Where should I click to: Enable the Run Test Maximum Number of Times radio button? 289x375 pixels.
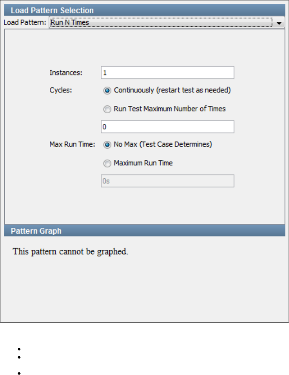107,109
